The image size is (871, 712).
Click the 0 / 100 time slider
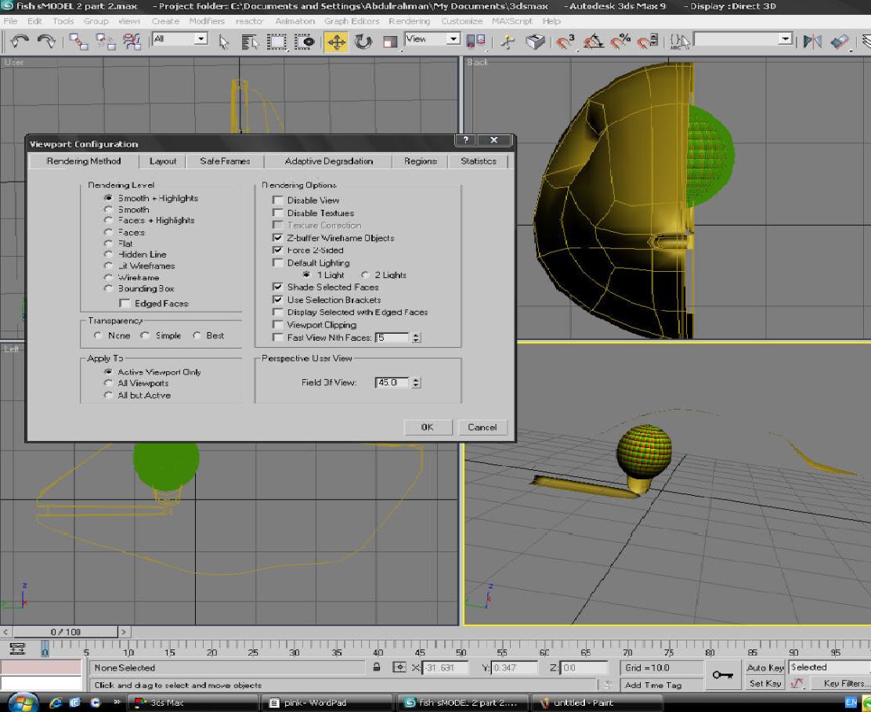[65, 632]
